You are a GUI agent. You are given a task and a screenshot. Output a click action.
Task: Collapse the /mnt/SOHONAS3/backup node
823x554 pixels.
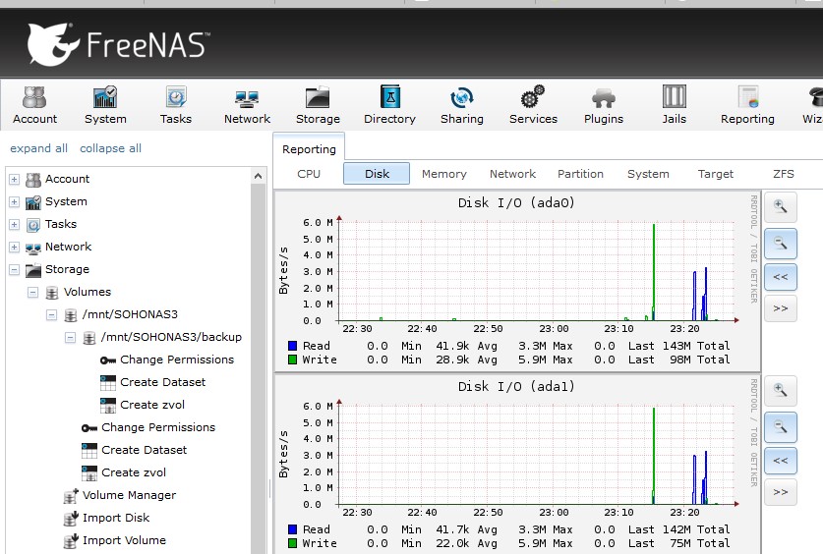click(71, 338)
